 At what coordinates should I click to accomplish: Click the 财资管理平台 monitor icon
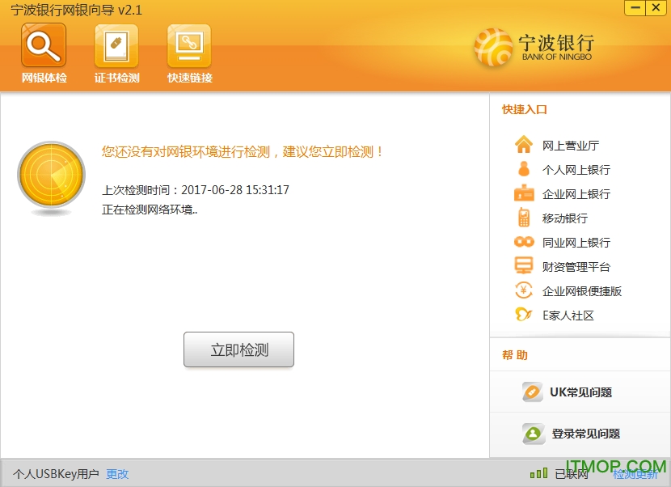(x=524, y=266)
